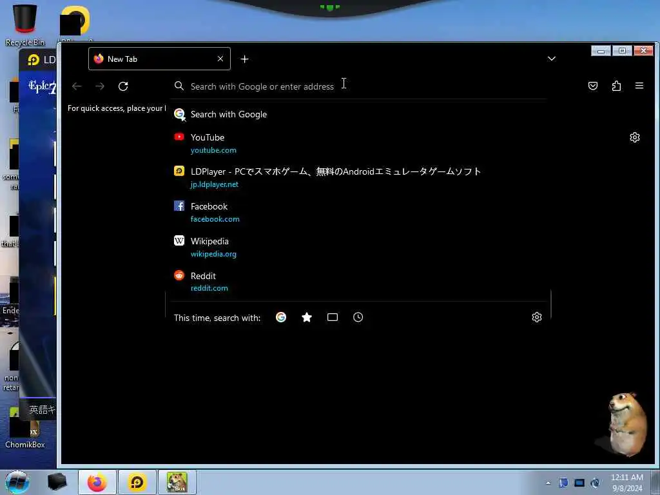Image resolution: width=660 pixels, height=495 pixels.
Task: Search this time in Bookmarks star
Action: click(307, 317)
